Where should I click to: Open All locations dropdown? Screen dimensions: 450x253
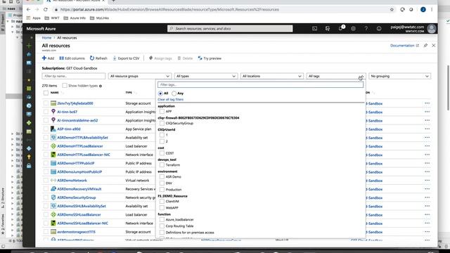pos(271,76)
